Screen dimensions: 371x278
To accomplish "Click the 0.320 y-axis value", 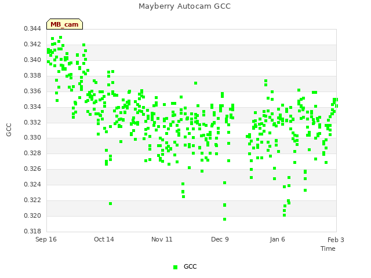I will point(32,216).
